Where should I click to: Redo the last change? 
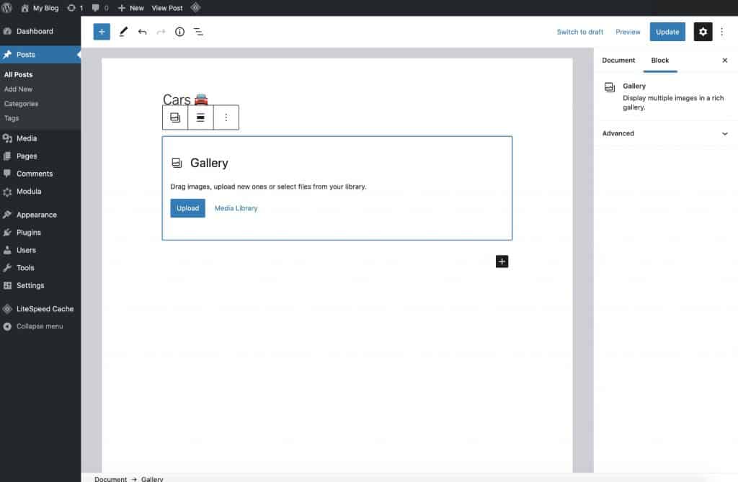tap(161, 32)
